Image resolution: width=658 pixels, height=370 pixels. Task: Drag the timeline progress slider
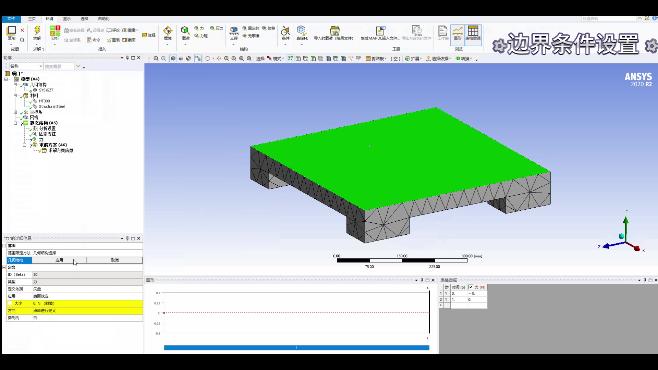point(296,347)
